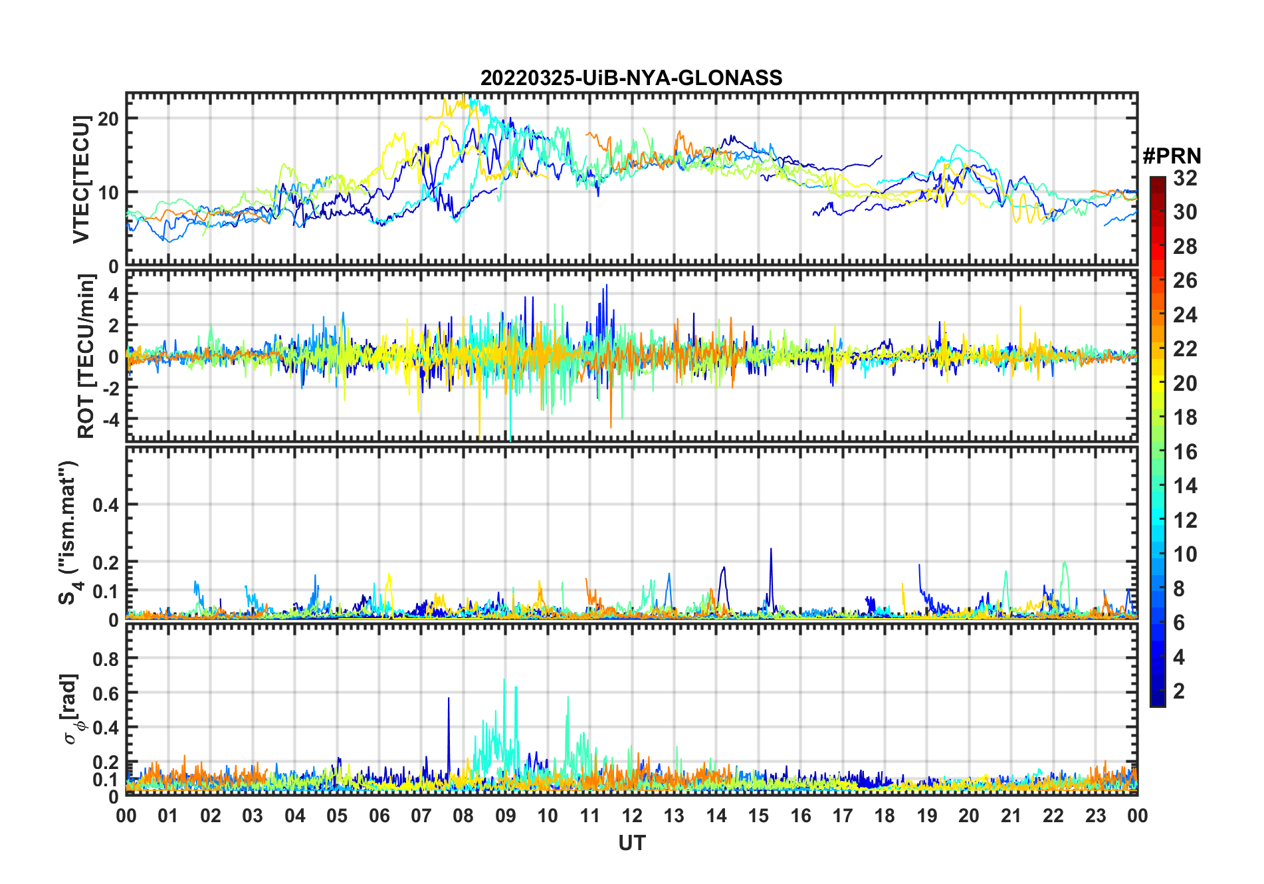Screen dimensions: 1264x884
Task: Click the VTEC[TECU] y-axis label
Action: pos(81,179)
